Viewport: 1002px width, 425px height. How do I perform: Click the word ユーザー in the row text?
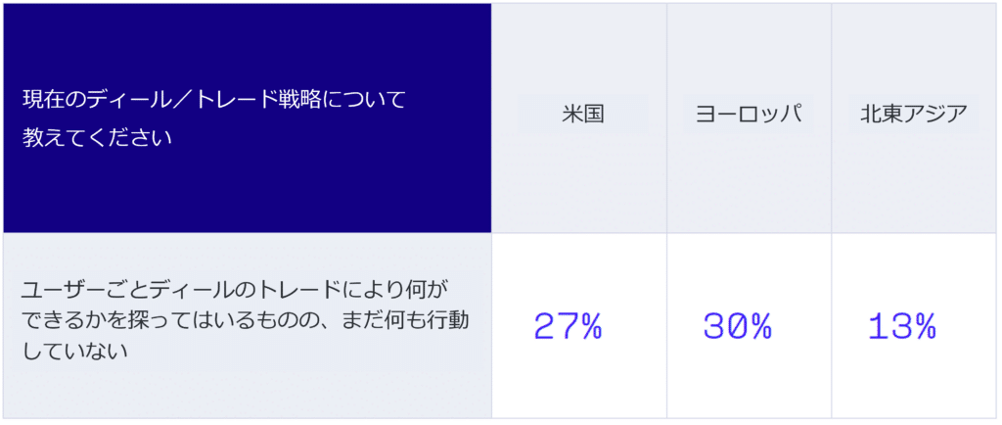[64, 290]
